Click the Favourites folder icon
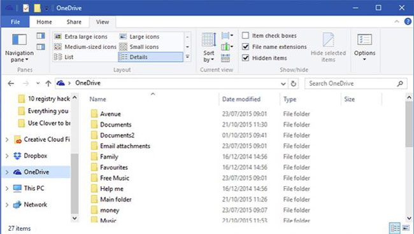This screenshot has height=234, width=414. pos(94,167)
